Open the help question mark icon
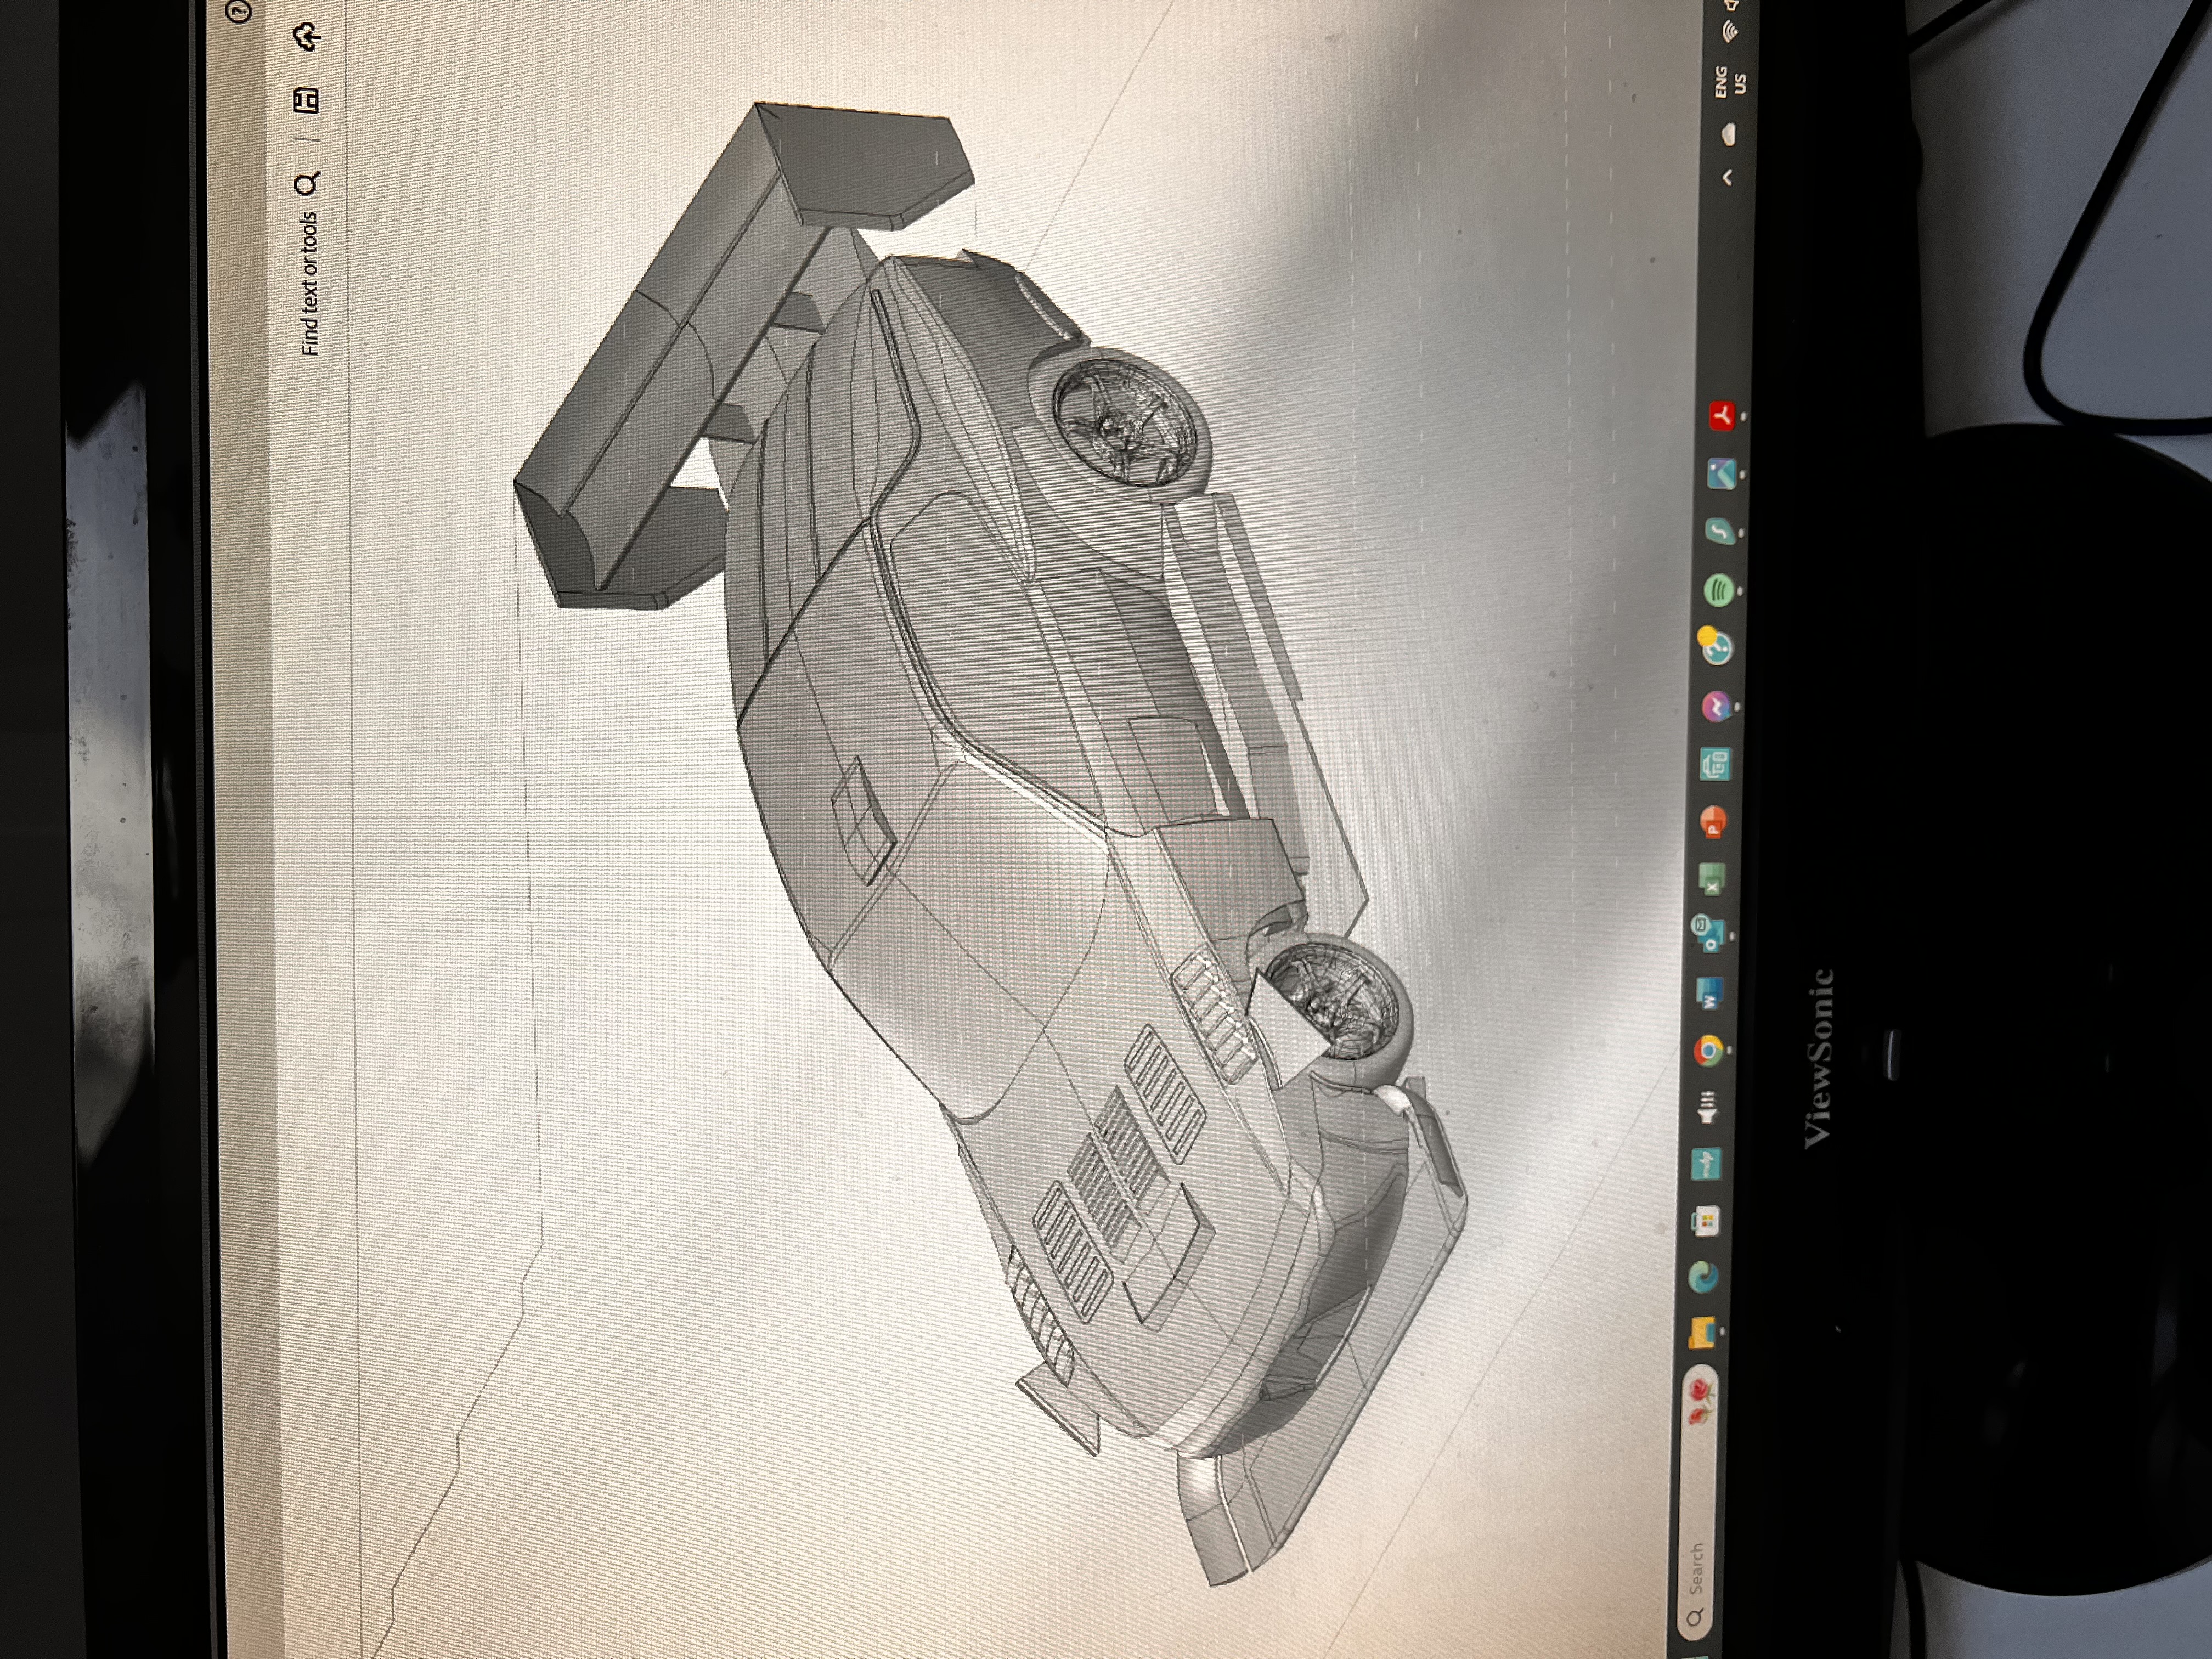 (238, 11)
